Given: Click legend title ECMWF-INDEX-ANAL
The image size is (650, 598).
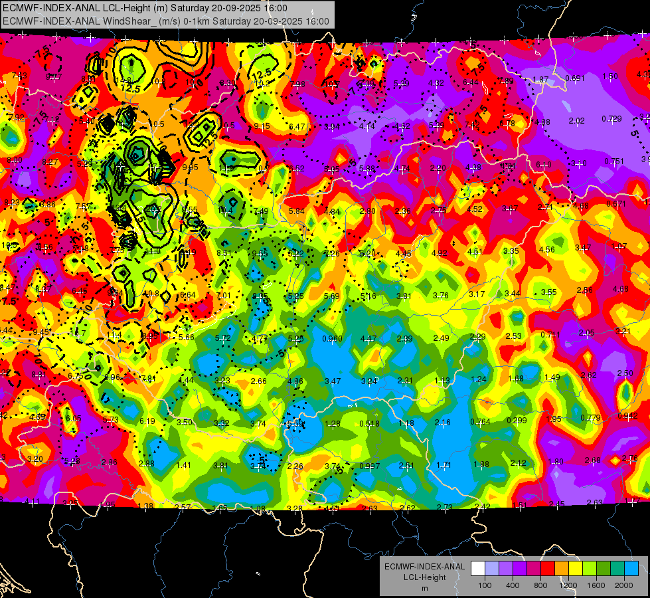Looking at the screenshot, I should [424, 567].
